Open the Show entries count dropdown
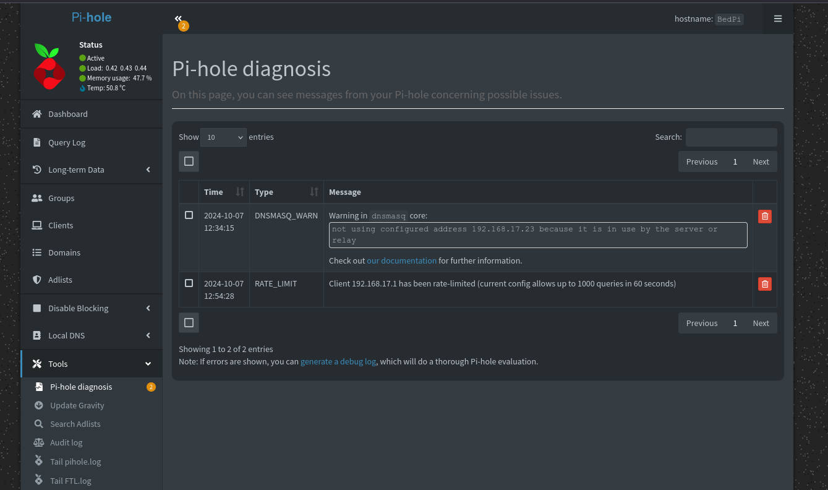 (x=223, y=137)
